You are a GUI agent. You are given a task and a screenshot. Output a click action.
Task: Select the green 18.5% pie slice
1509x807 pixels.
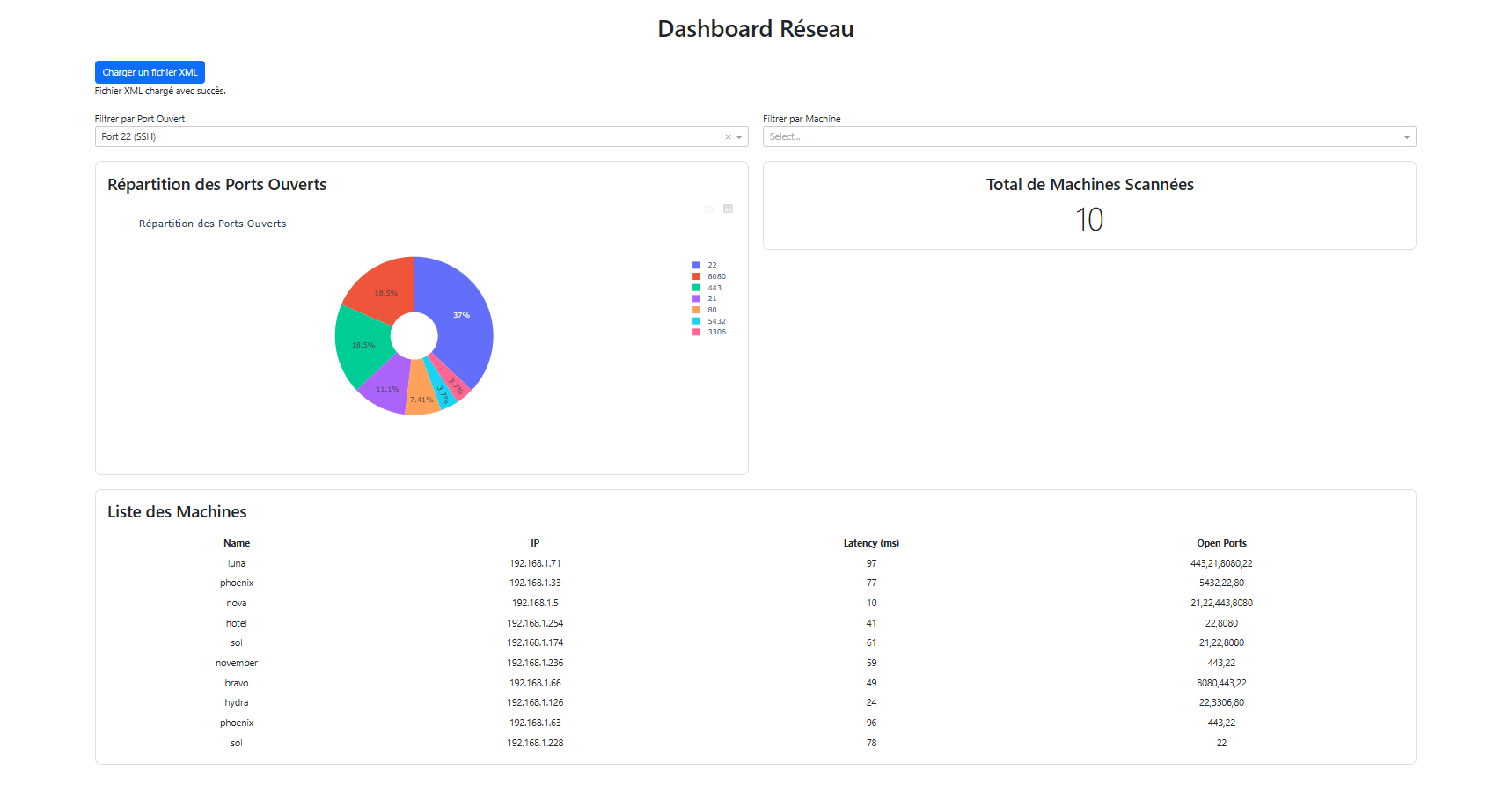point(361,348)
